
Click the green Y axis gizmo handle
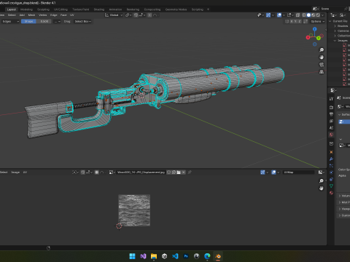click(x=319, y=38)
